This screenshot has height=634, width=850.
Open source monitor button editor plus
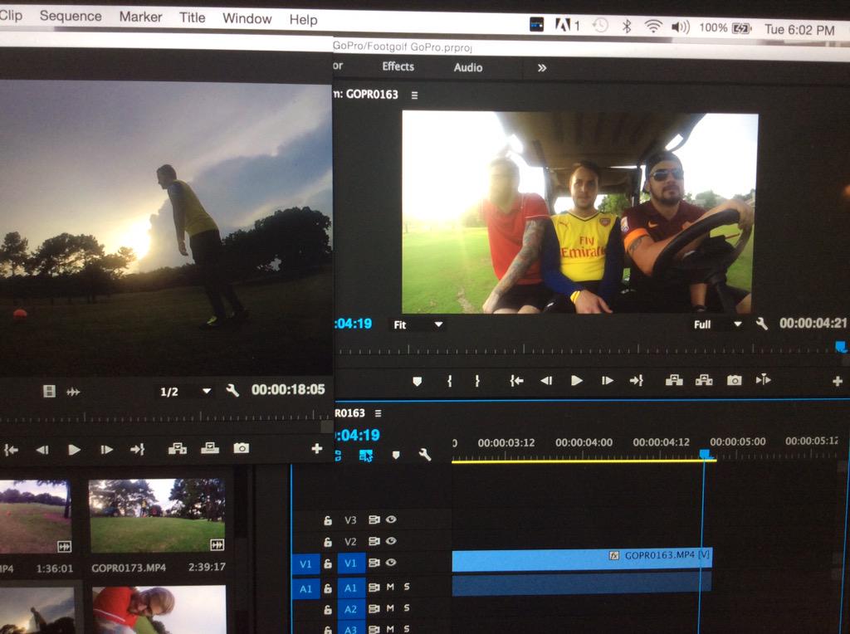pos(316,449)
